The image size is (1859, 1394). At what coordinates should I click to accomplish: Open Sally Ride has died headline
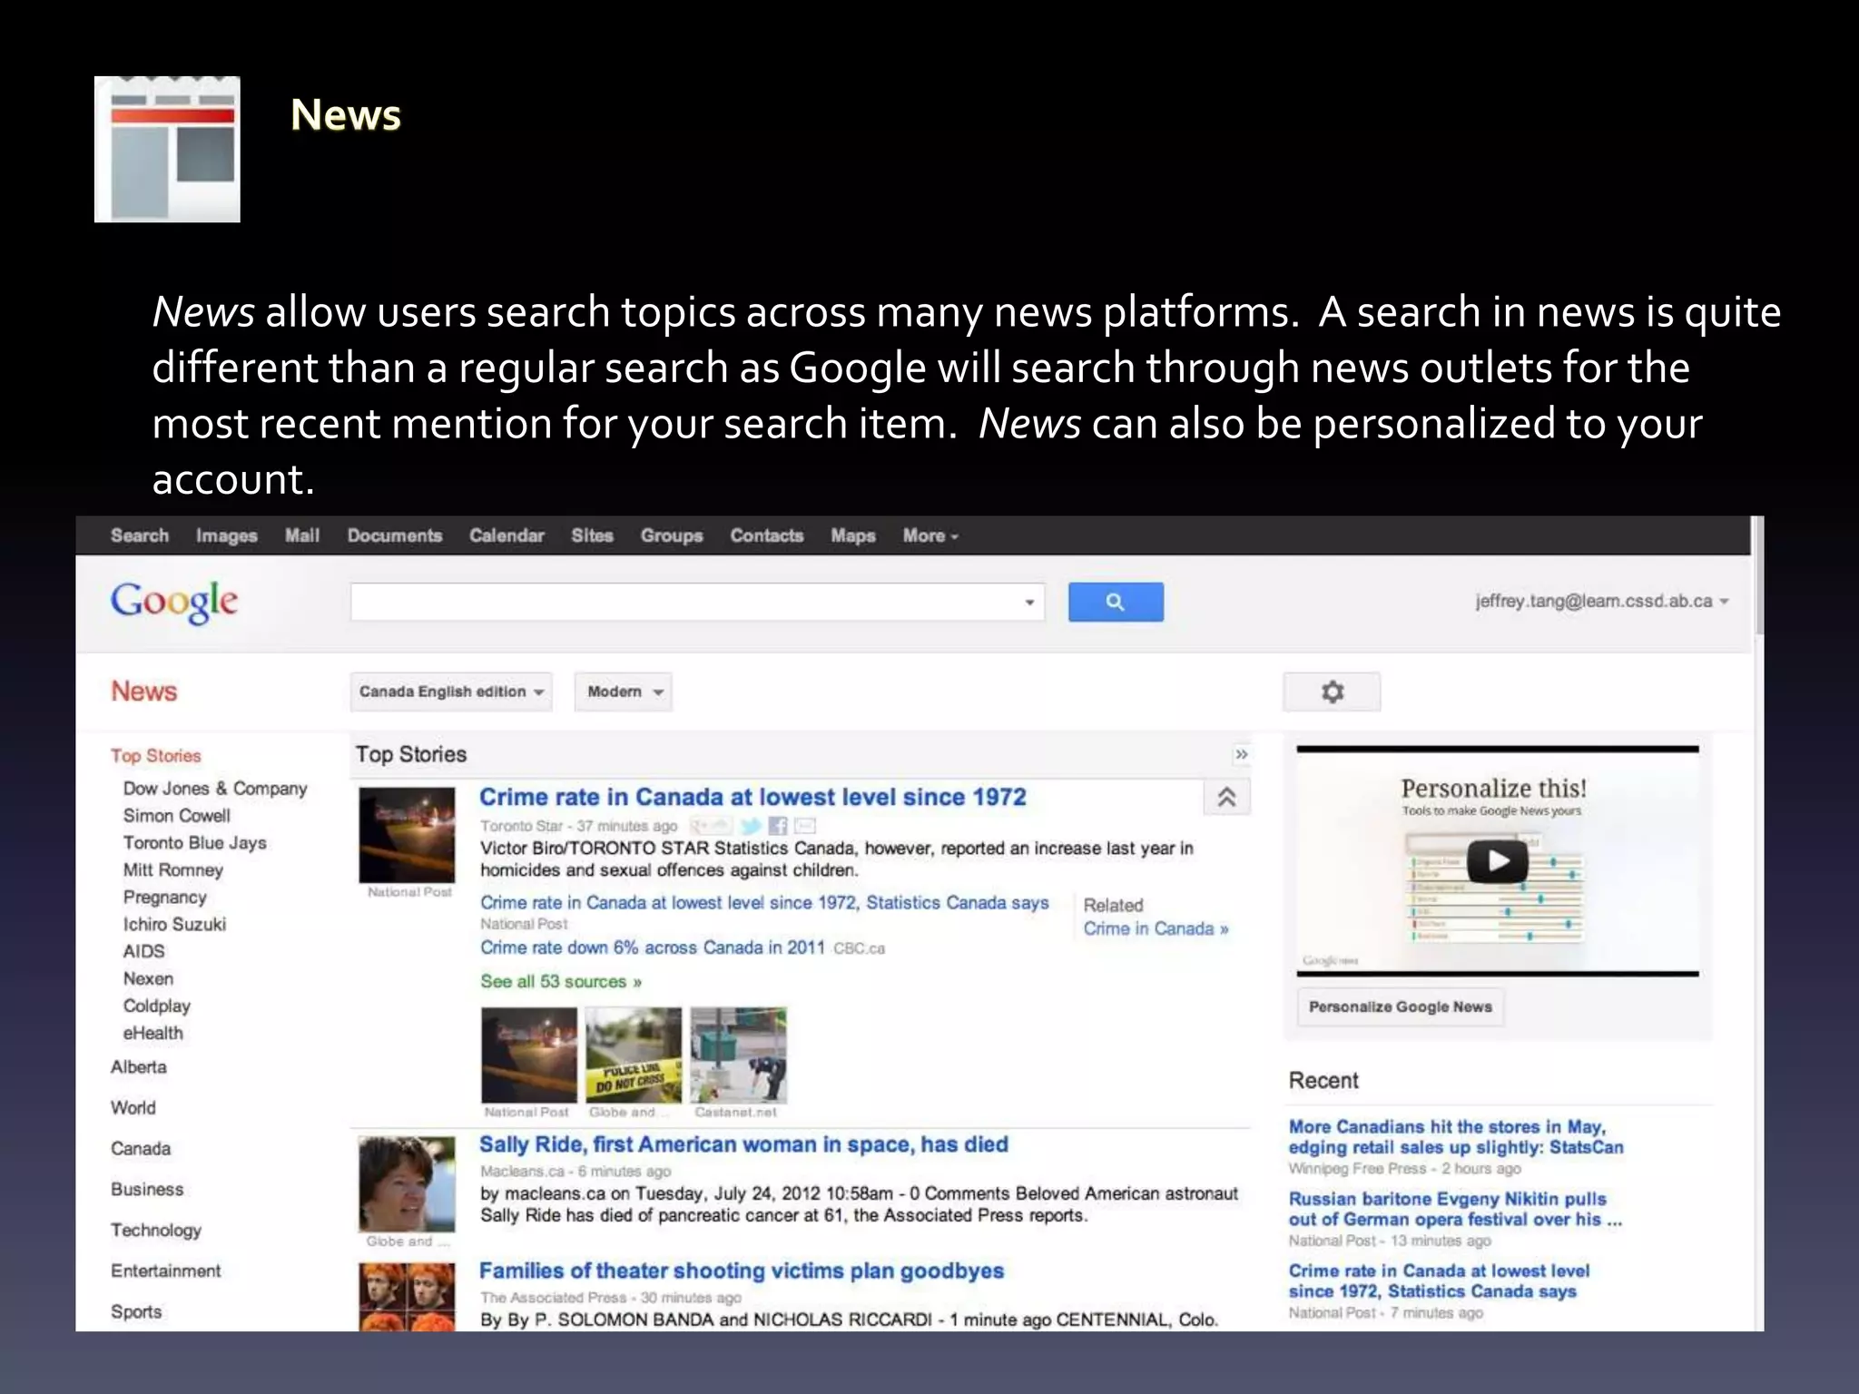(743, 1144)
